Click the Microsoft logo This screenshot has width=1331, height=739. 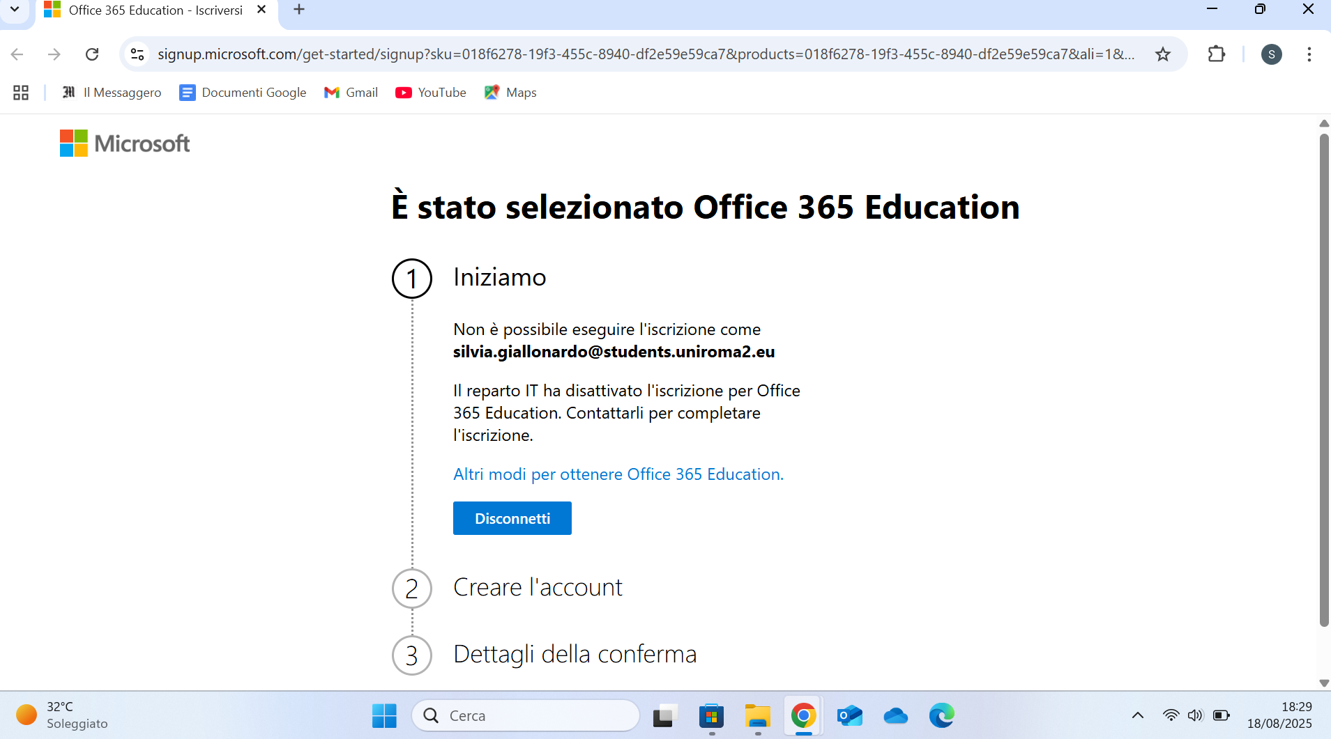[125, 143]
